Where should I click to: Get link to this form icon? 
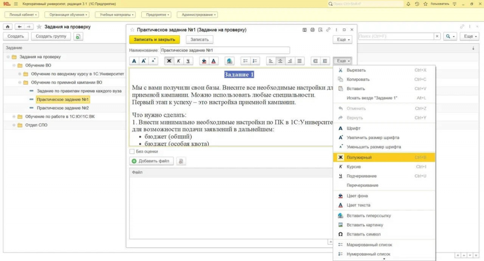click(328, 30)
